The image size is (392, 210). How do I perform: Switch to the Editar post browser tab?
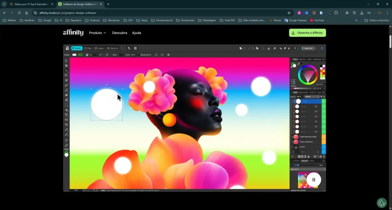pos(31,4)
